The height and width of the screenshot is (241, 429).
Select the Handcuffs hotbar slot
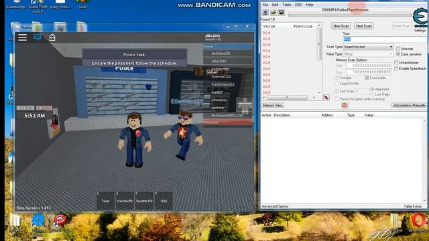pyautogui.click(x=125, y=201)
